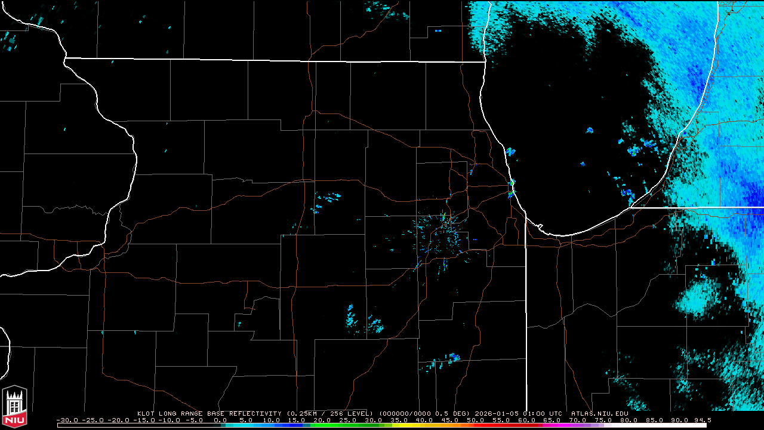Click the -30.0 label on the reflectivity scale
This screenshot has width=764, height=430.
pyautogui.click(x=67, y=420)
